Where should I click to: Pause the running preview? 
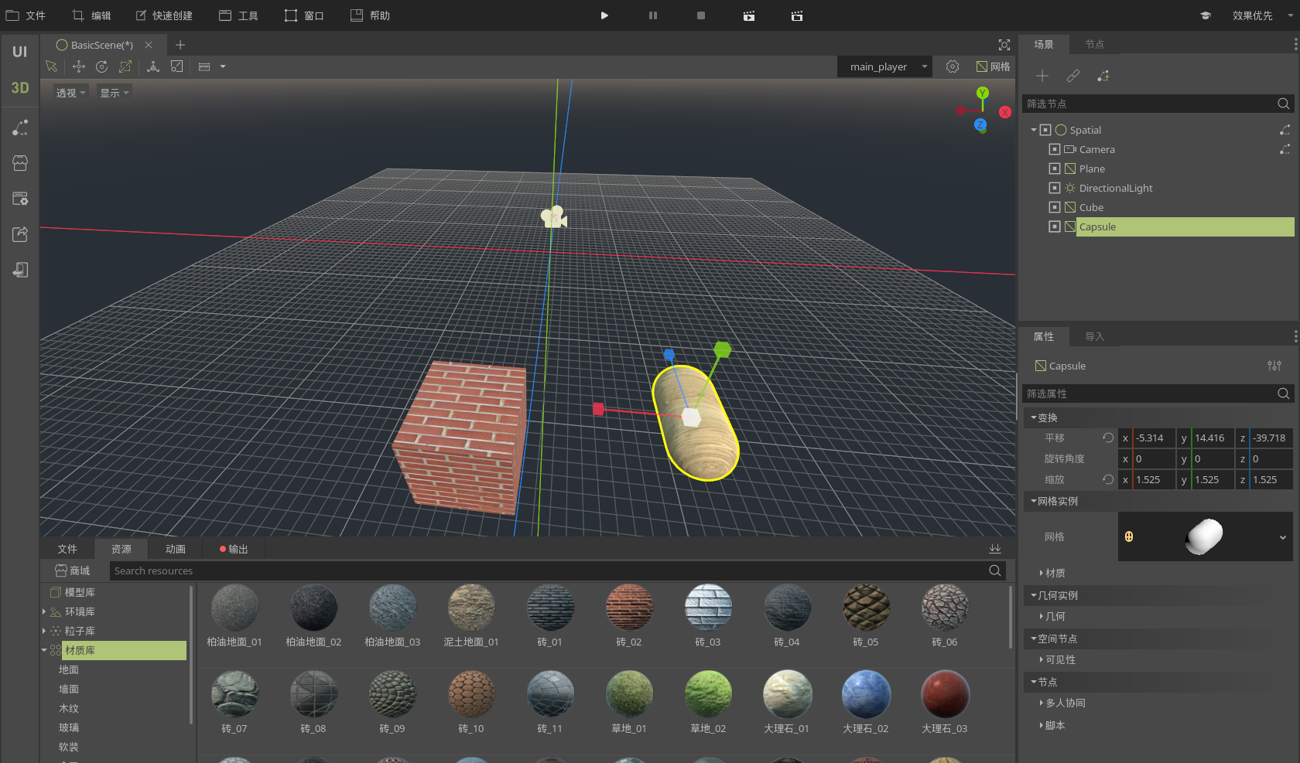pos(653,15)
